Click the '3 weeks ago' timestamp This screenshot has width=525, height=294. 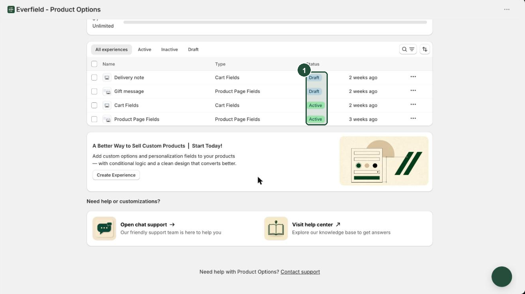(x=363, y=119)
